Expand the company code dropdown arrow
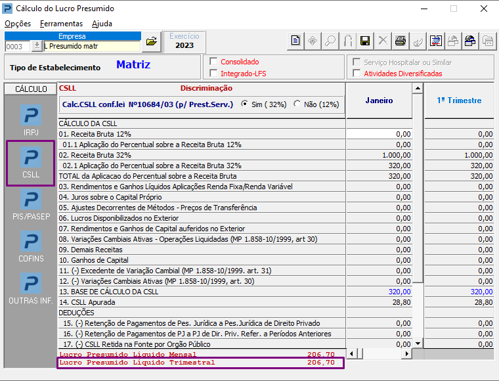499x381 pixels. click(37, 46)
